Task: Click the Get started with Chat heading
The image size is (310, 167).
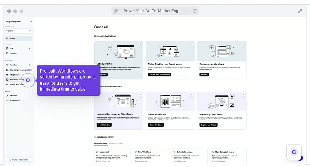Action: [105, 36]
